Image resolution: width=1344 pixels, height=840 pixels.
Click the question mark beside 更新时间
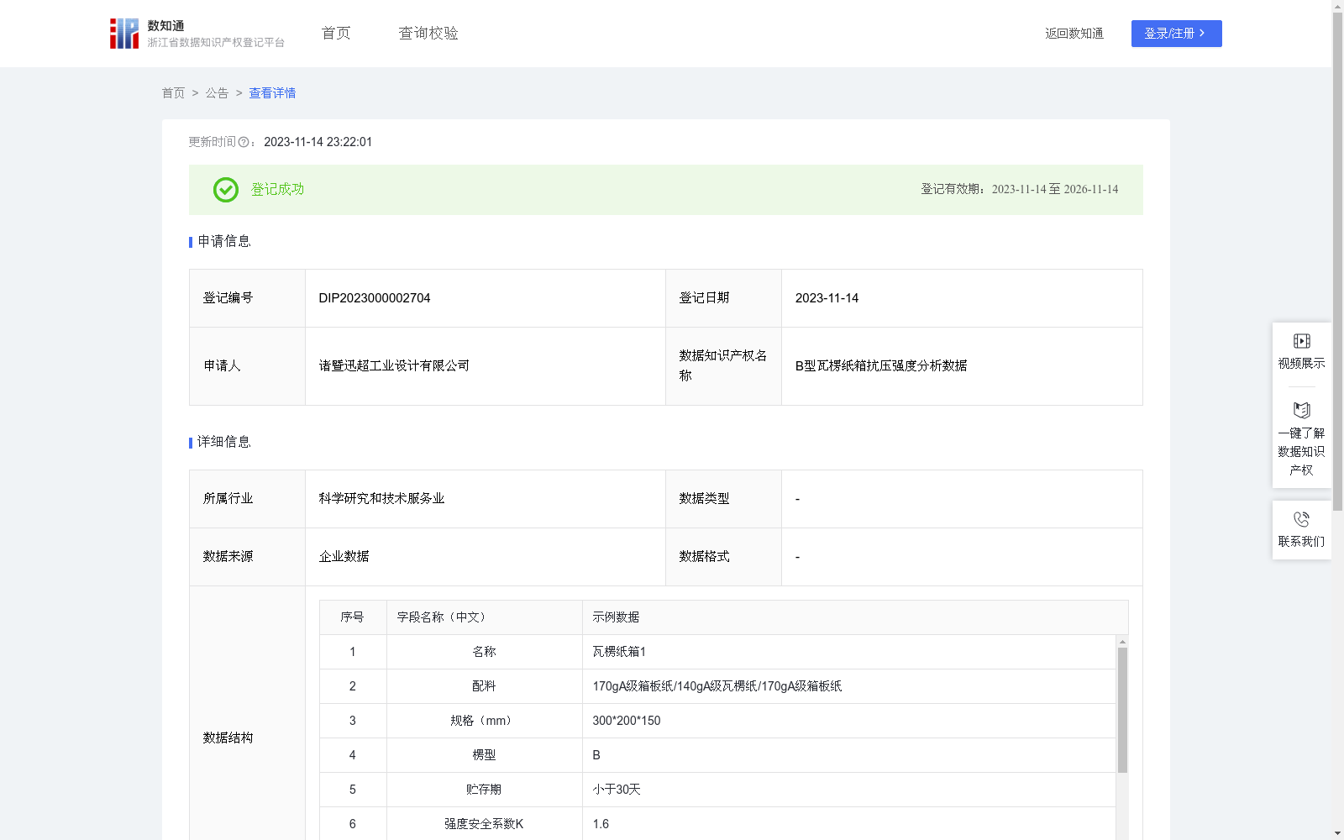pos(244,143)
